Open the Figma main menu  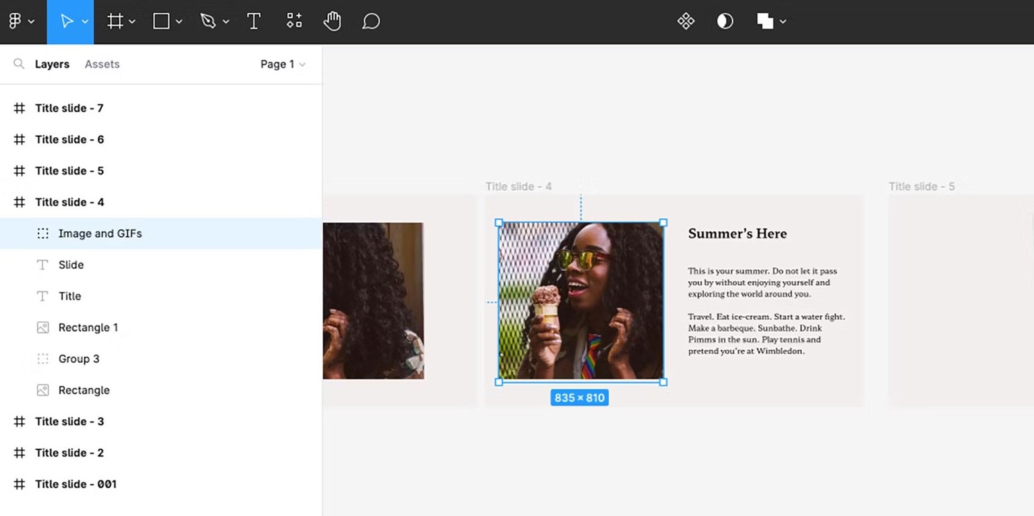tap(21, 21)
